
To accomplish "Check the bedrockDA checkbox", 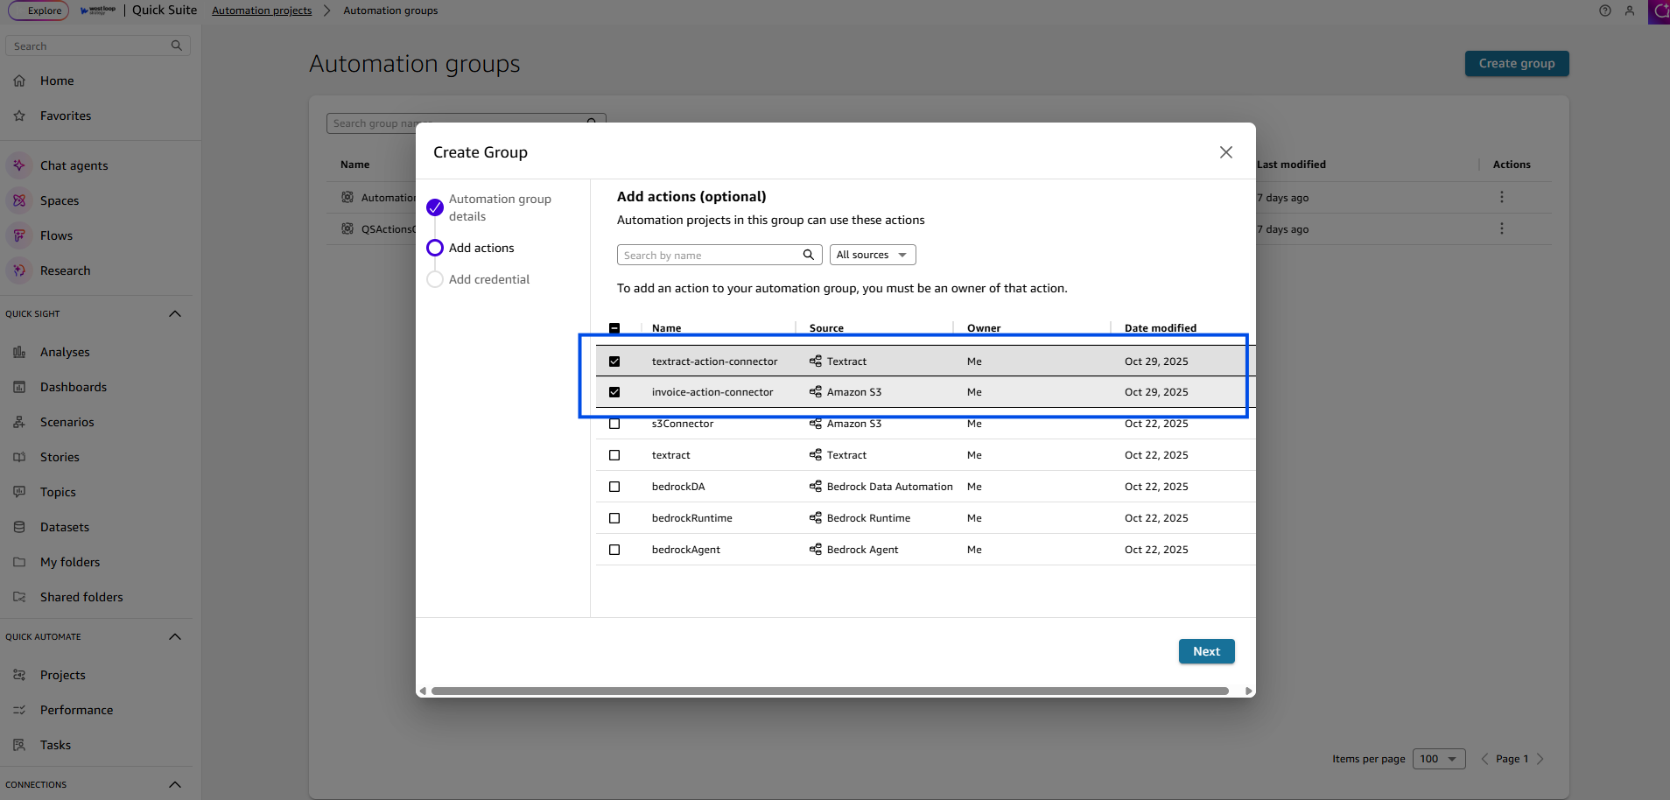I will point(614,487).
